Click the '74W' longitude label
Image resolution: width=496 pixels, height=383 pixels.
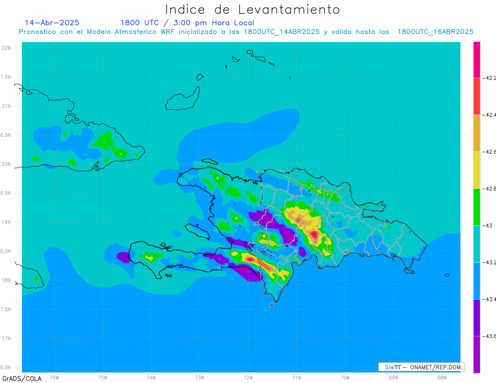click(x=151, y=378)
